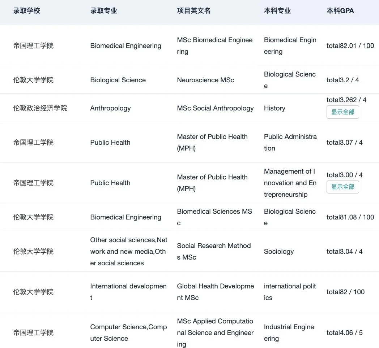Select Management of Innovation and Entrepreneurship cell
The height and width of the screenshot is (348, 379).
pos(290,183)
